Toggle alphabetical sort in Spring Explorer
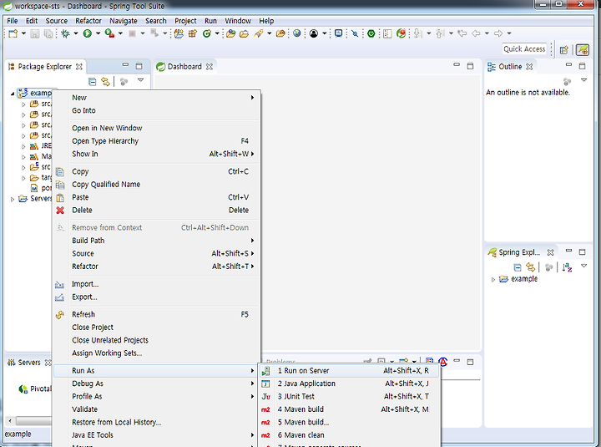Viewport: 601px width, 447px height. pyautogui.click(x=568, y=267)
